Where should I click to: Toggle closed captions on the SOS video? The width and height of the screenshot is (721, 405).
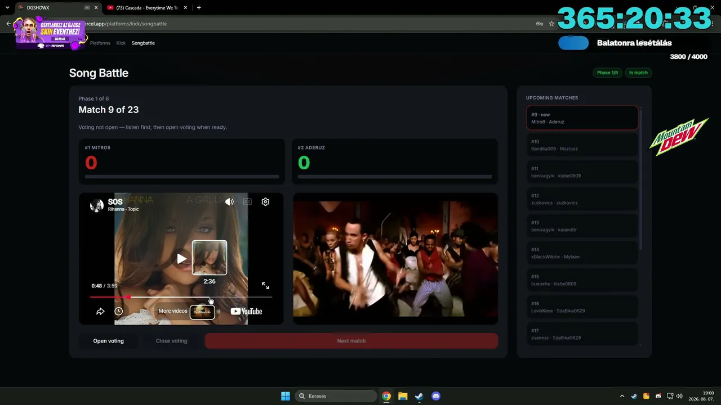pyautogui.click(x=247, y=202)
